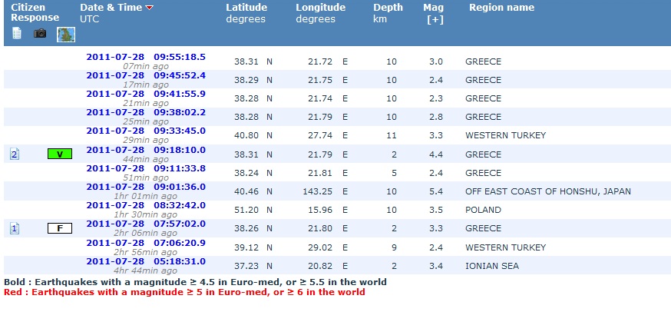Image resolution: width=671 pixels, height=312 pixels.
Task: Open the 2 testimonies icon for 09:18:10 quake
Action: [14, 154]
